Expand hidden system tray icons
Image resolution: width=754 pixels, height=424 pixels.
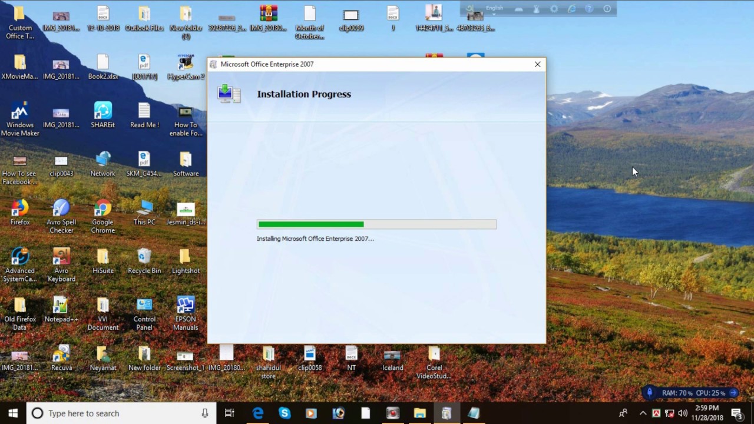coord(643,413)
